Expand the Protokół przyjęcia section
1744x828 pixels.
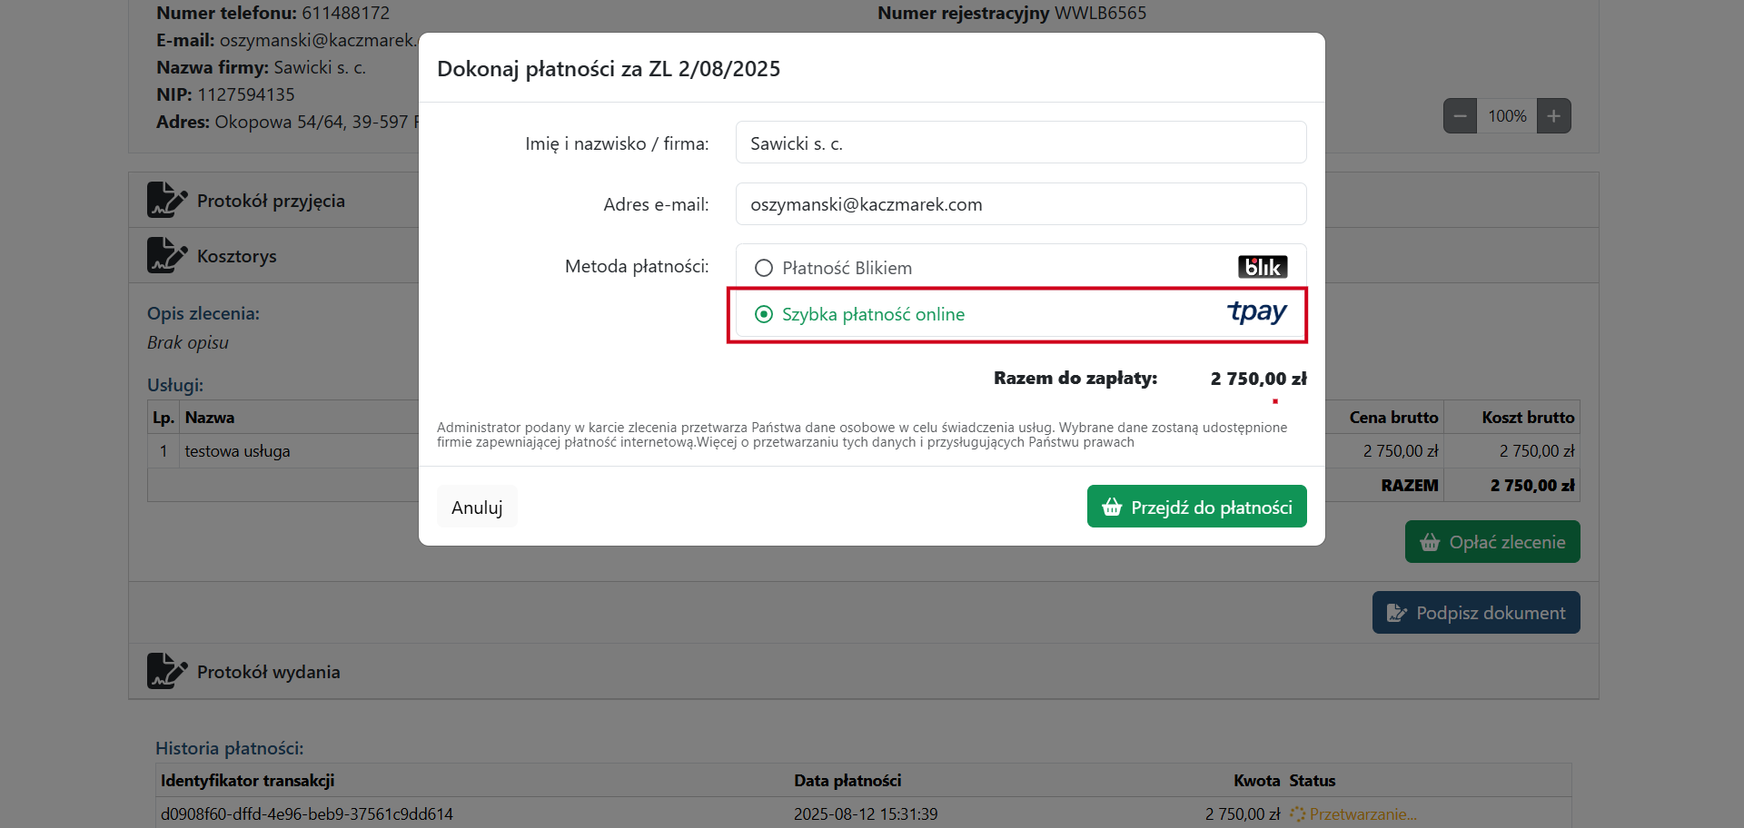(271, 201)
